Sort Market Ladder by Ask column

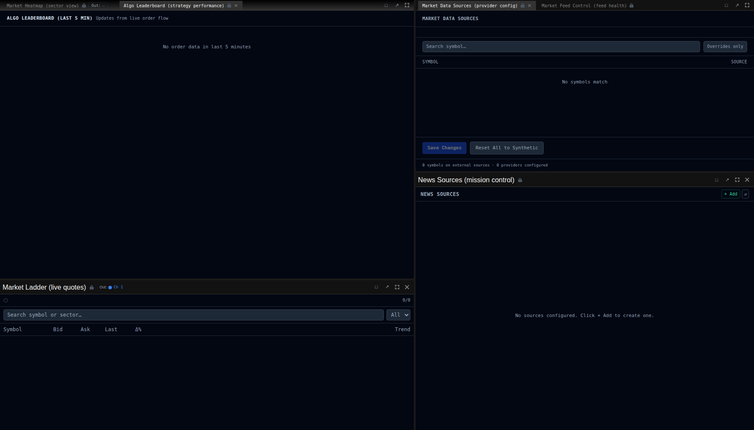85,329
